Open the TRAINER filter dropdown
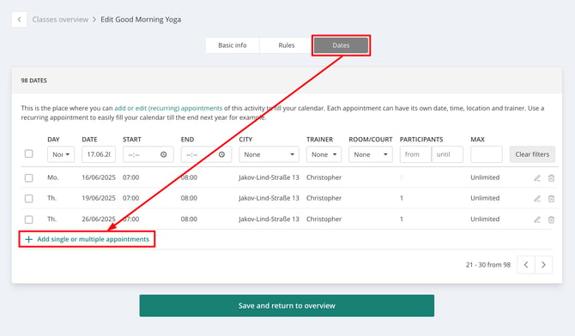The width and height of the screenshot is (575, 336). [324, 154]
